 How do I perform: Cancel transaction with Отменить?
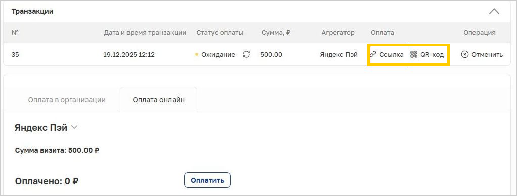(482, 55)
